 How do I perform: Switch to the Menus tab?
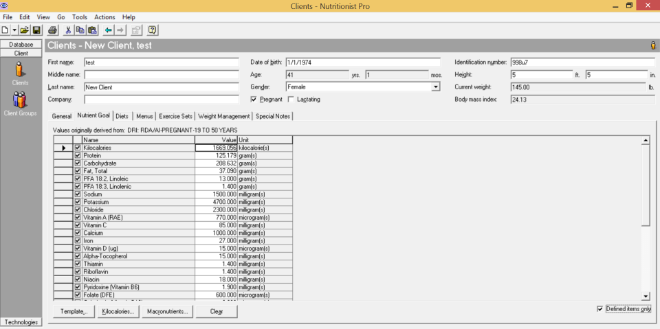(x=144, y=116)
